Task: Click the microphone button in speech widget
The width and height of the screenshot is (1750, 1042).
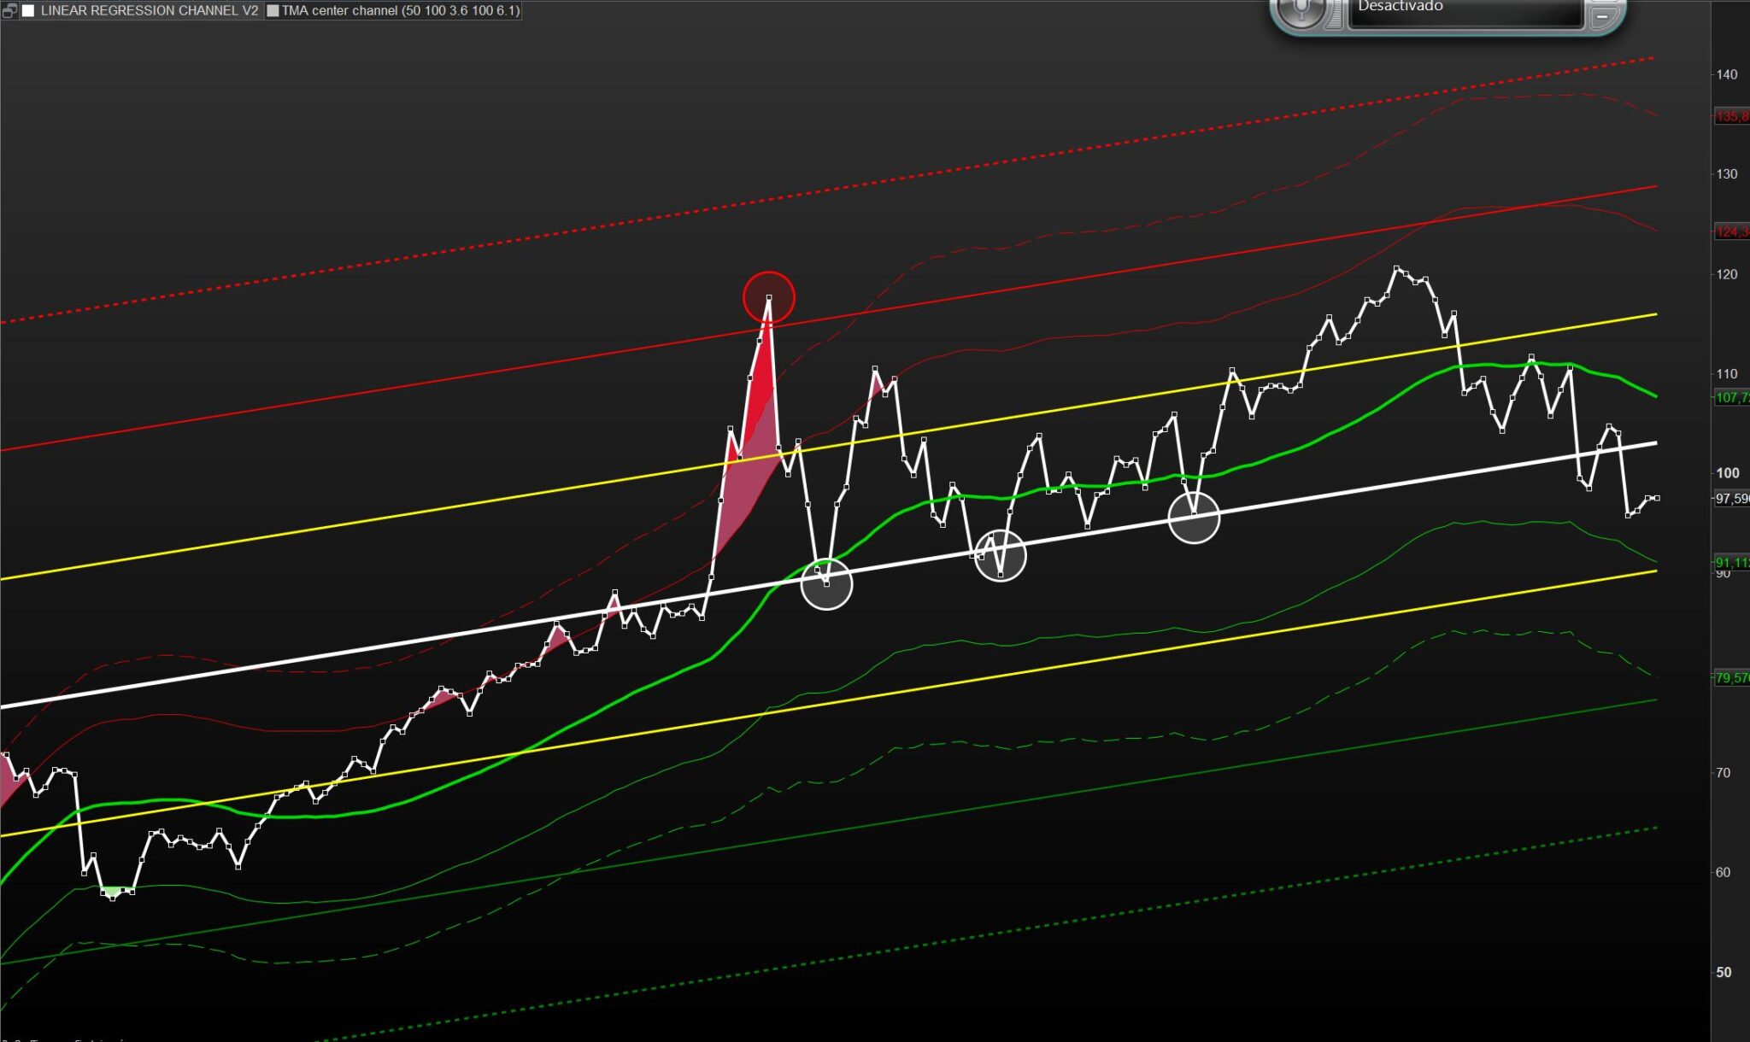Action: (1301, 10)
